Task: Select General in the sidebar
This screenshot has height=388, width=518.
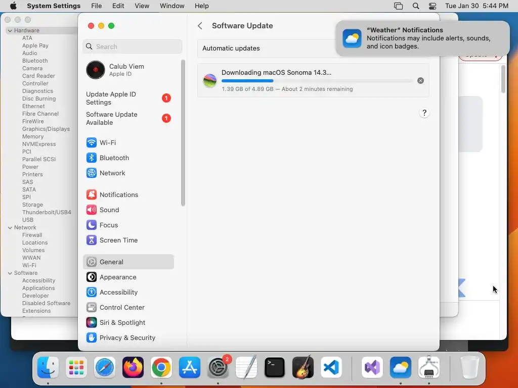Action: click(x=128, y=262)
